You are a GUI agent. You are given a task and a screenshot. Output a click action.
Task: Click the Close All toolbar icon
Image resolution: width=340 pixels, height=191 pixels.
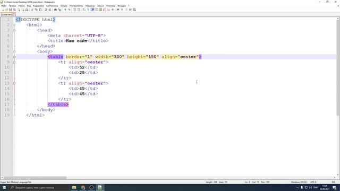click(23, 10)
